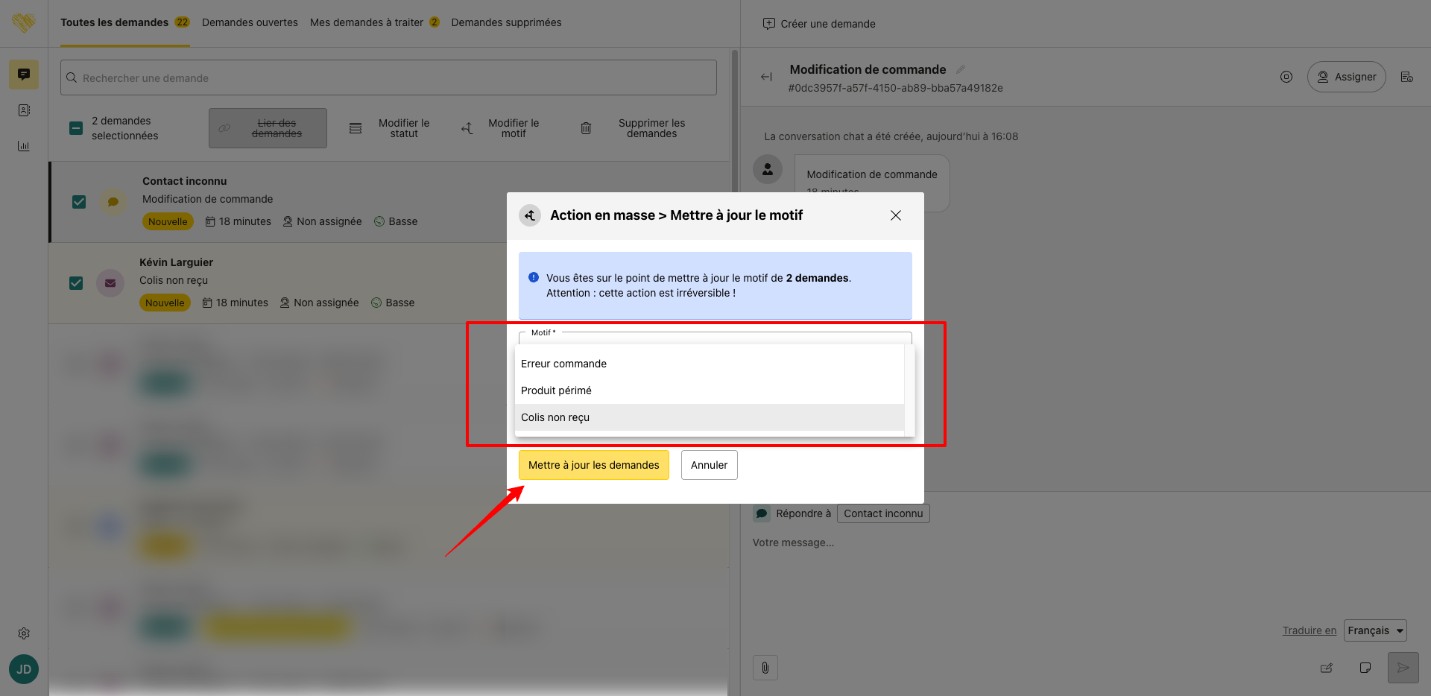Uncheck the Contact inconnu request checkbox
This screenshot has width=1431, height=696.
(79, 202)
